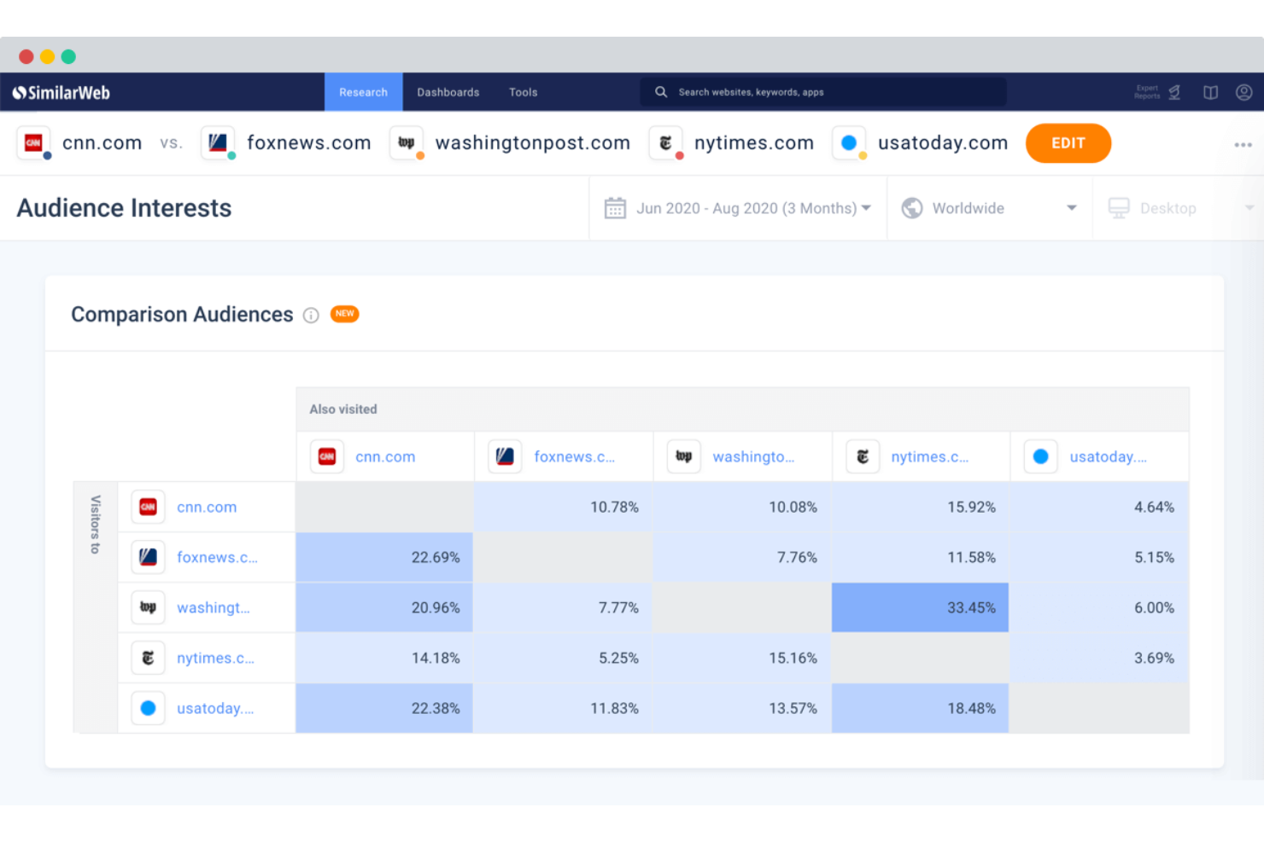Open the Tools tab

pyautogui.click(x=524, y=92)
